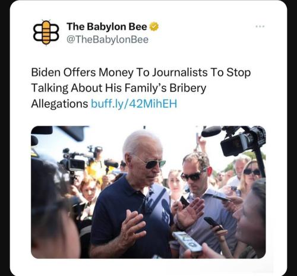This screenshot has width=297, height=276.
Task: Click the camcorder with flip-out screen in the crowd
Action: click(x=74, y=162)
